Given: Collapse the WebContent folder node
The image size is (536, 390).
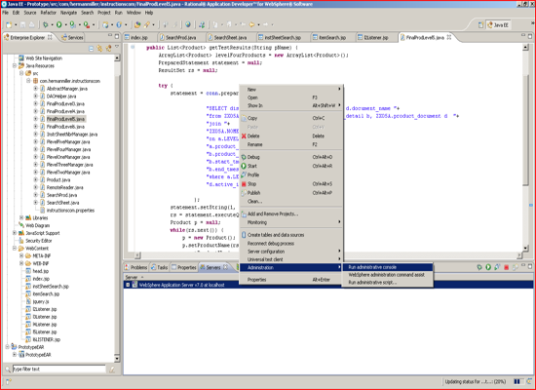Looking at the screenshot, I should click(x=15, y=249).
